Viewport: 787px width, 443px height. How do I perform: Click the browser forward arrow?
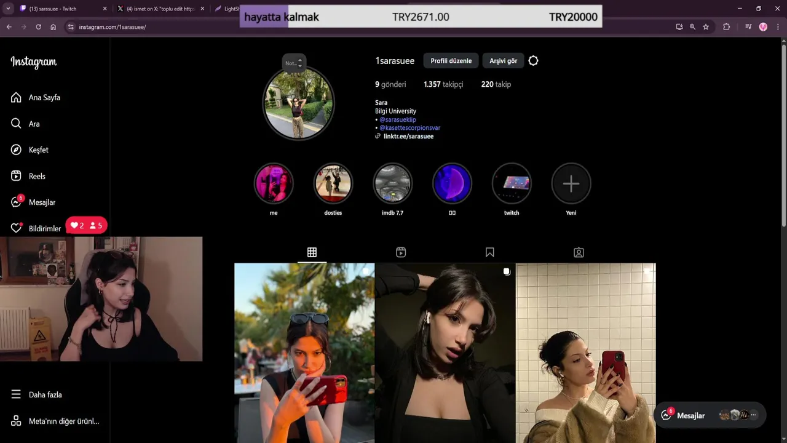24,27
